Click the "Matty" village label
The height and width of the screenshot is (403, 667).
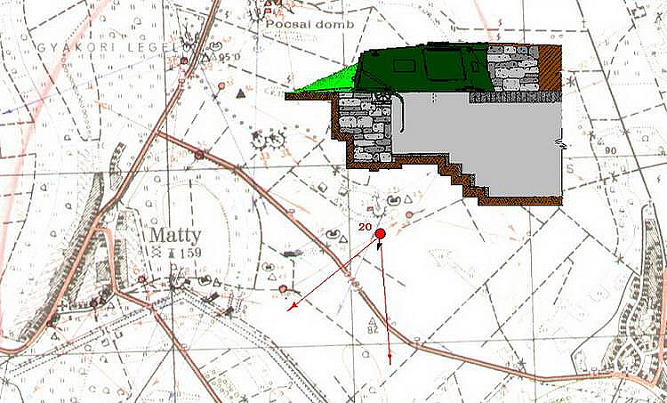[x=175, y=236]
